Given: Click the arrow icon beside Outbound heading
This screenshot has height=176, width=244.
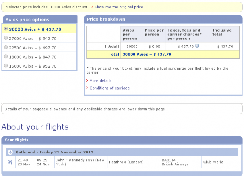Looking at the screenshot, I should click(11, 152).
